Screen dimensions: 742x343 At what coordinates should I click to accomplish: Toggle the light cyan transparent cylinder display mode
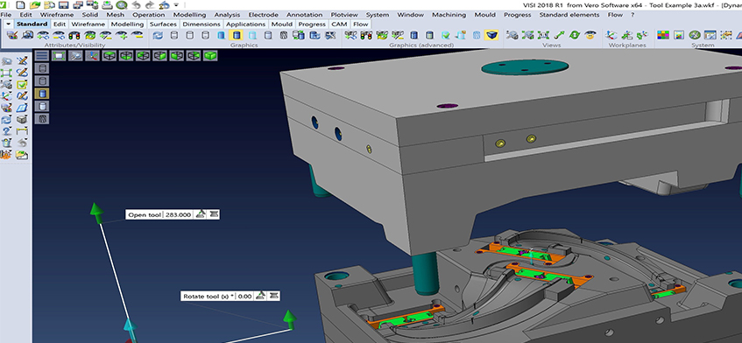pyautogui.click(x=252, y=35)
